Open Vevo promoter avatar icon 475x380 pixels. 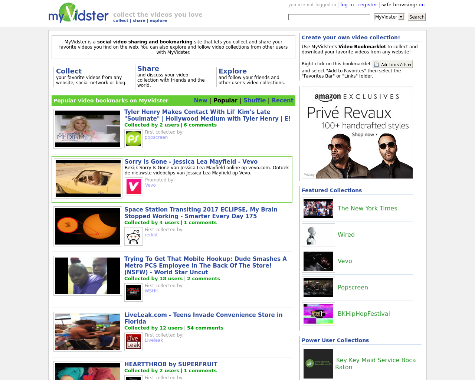[134, 187]
